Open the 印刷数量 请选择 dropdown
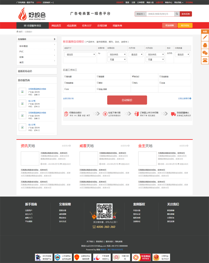The height and width of the screenshot is (263, 209). [183, 55]
